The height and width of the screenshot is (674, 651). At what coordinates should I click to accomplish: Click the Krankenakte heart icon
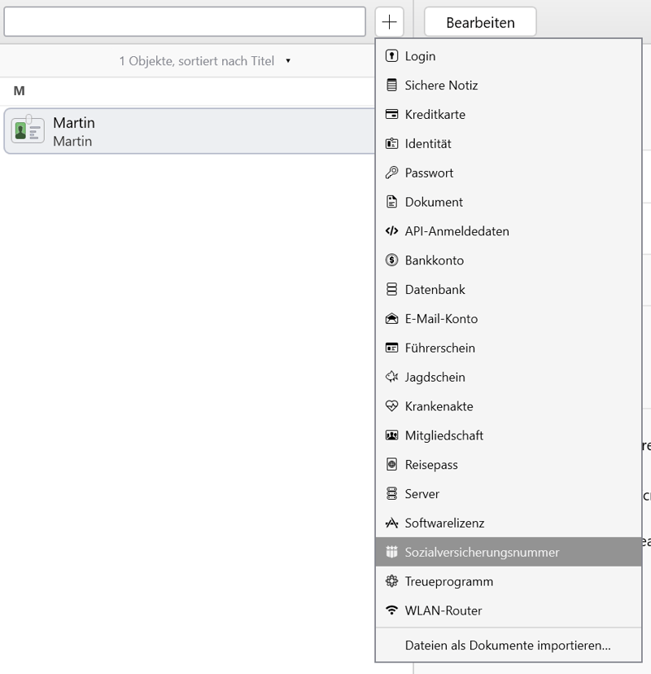pyautogui.click(x=391, y=406)
